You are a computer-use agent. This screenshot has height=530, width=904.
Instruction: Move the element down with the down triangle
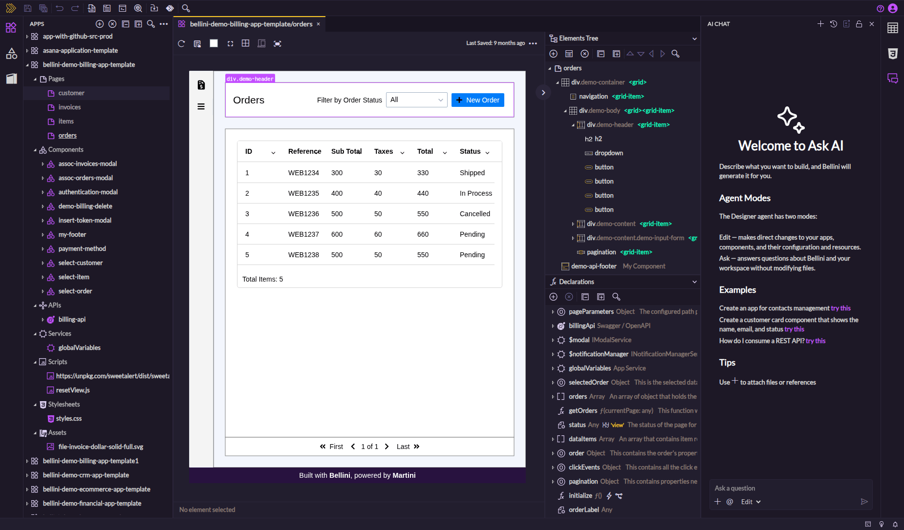coord(641,54)
